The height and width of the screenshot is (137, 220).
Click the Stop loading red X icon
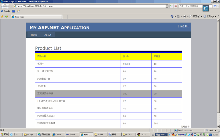pos(176,6)
